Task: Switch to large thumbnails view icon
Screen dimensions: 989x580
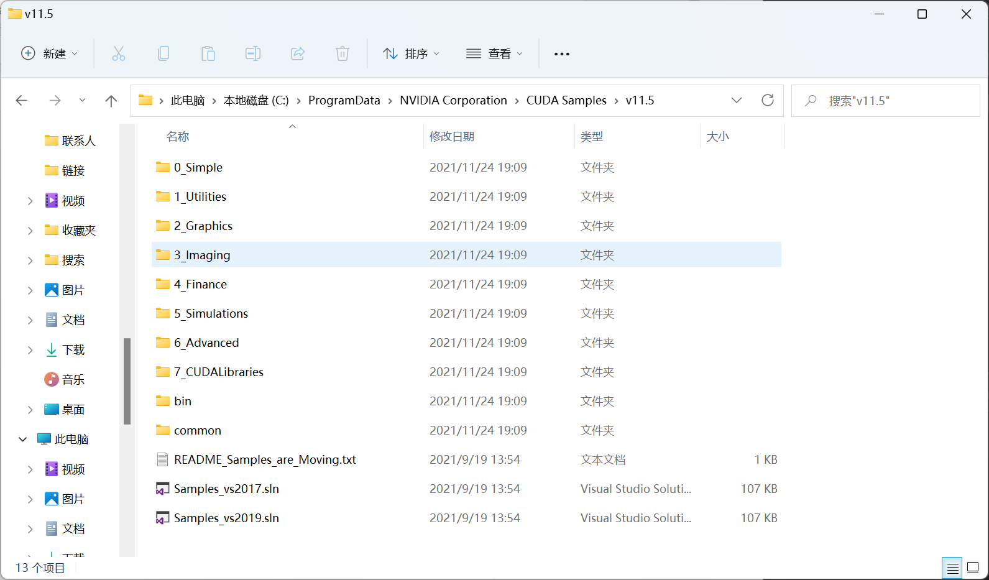Action: pos(973,568)
